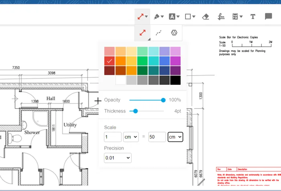
Task: Pick the pale yellow color swatch
Action: coord(131,51)
